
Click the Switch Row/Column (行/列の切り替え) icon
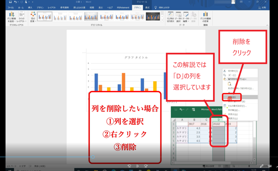pos(170,17)
